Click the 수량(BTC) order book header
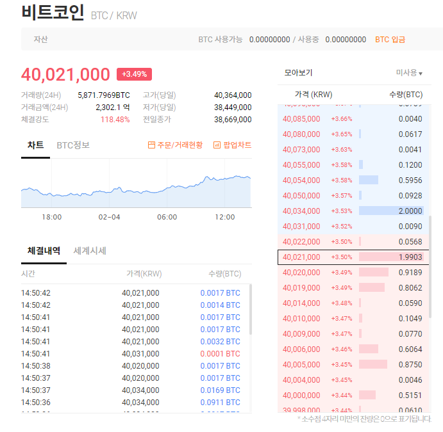443x432 pixels. 406,95
